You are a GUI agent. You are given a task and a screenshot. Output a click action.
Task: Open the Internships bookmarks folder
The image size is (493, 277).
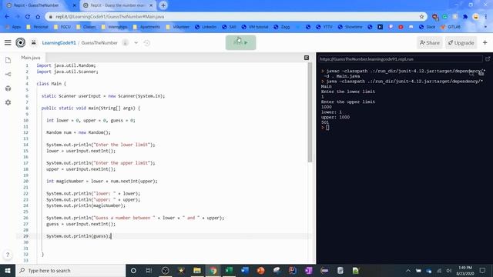pyautogui.click(x=115, y=27)
